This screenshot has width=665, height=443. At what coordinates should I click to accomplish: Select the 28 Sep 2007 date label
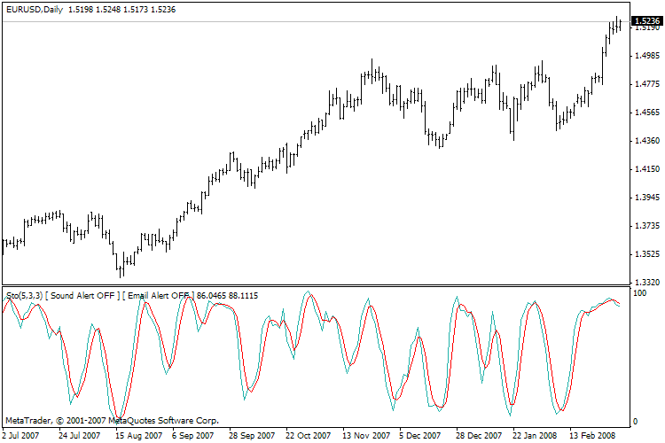click(x=252, y=435)
